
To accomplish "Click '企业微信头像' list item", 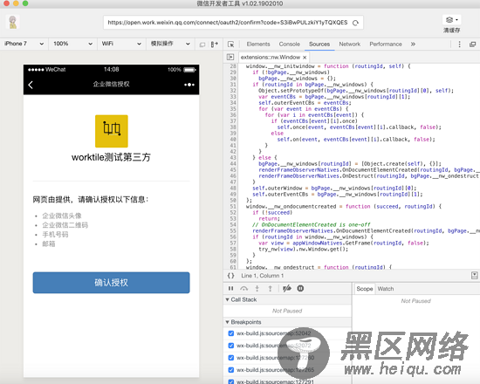I will point(62,216).
